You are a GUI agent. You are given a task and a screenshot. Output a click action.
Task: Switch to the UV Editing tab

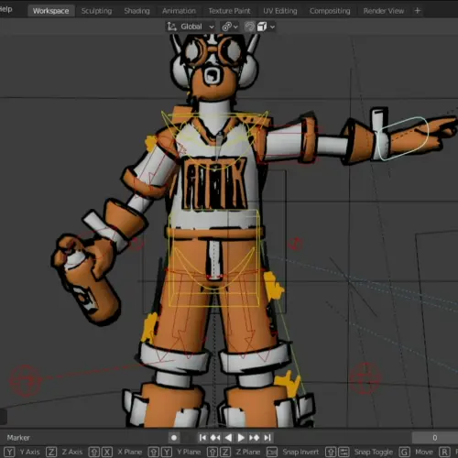[x=280, y=11]
